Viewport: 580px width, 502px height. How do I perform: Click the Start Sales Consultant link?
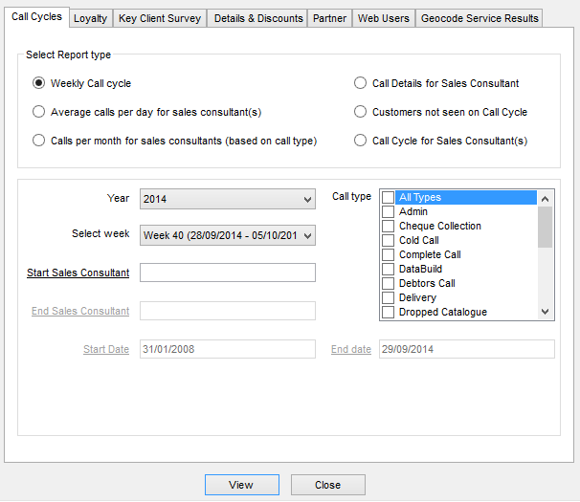pyautogui.click(x=78, y=273)
